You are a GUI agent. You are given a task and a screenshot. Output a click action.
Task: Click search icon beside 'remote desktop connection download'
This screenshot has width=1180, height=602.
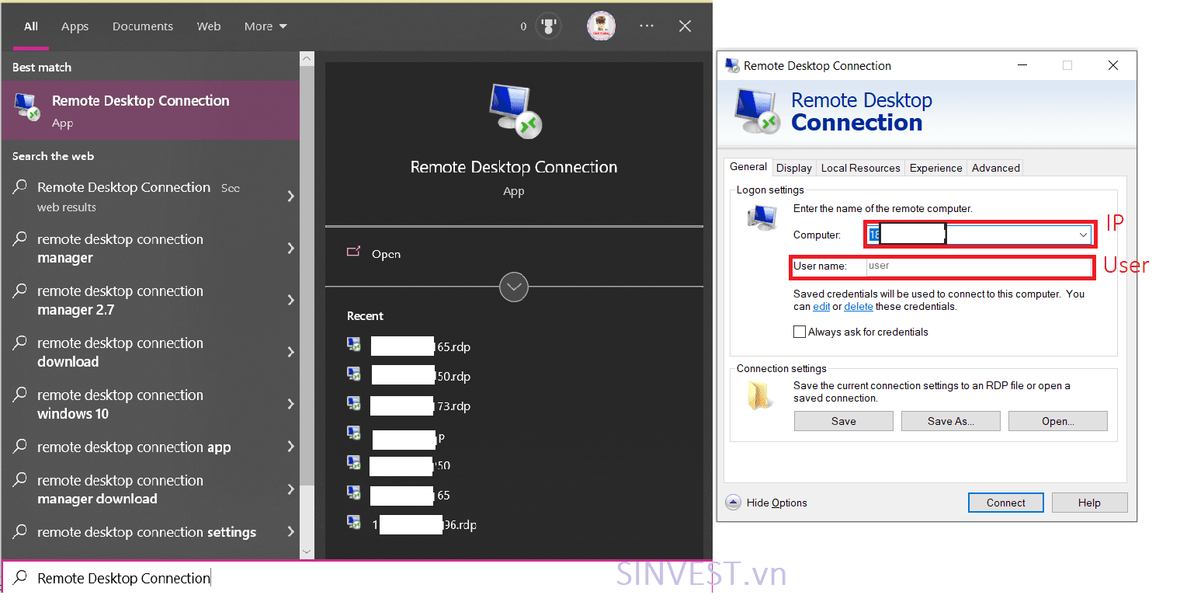click(21, 343)
